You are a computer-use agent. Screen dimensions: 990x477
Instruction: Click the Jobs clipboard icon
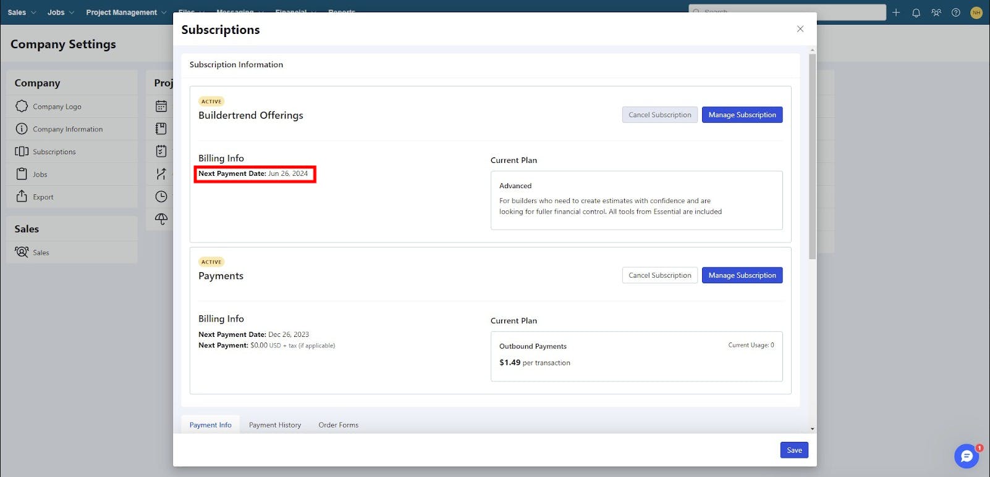(x=22, y=174)
